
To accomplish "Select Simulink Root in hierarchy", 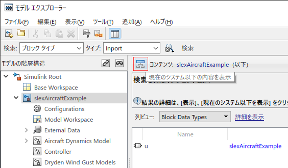I will 42,77.
